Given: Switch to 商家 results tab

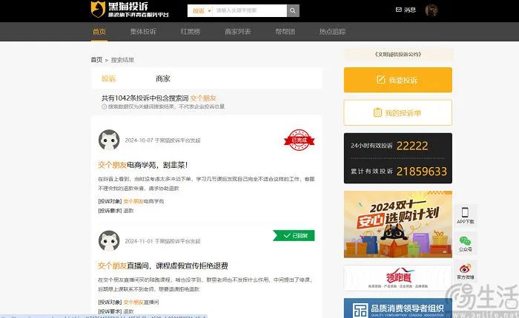Looking at the screenshot, I should [163, 78].
